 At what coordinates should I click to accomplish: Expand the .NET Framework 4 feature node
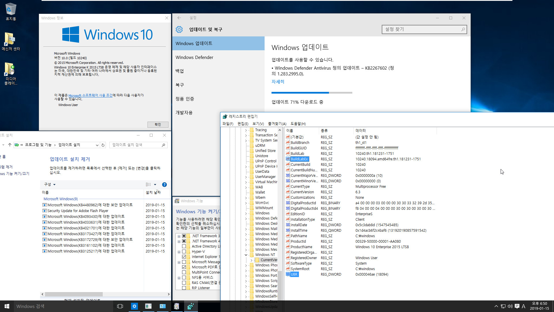[179, 242]
